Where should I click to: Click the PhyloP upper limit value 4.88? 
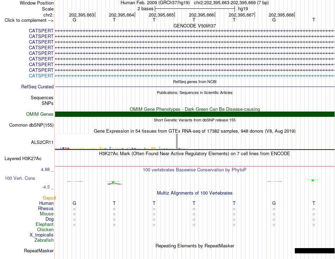point(45,170)
